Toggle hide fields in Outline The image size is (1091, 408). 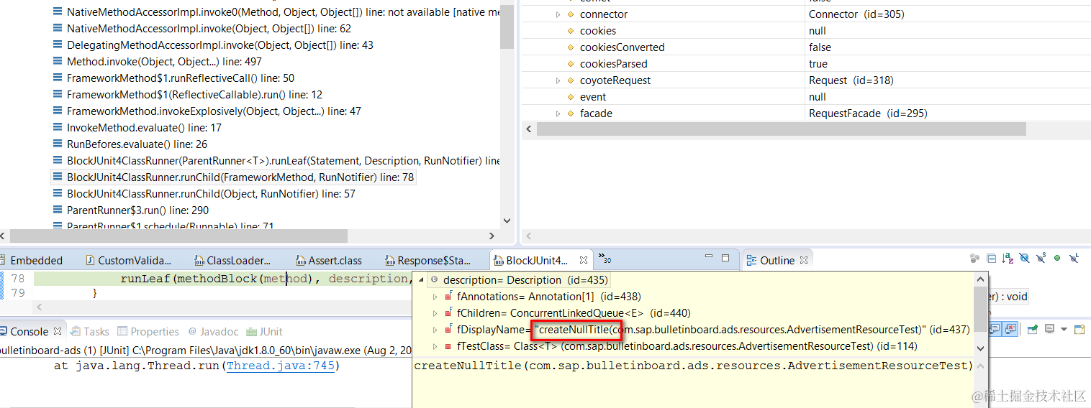tap(1024, 259)
